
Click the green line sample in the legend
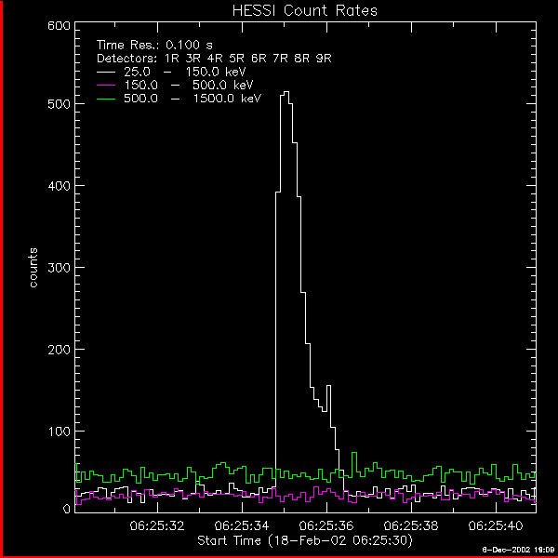click(106, 99)
